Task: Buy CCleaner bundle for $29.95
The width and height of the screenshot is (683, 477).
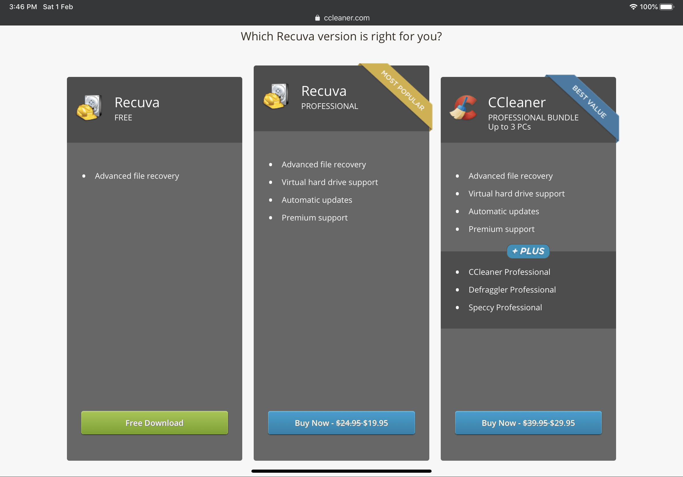Action: click(528, 423)
